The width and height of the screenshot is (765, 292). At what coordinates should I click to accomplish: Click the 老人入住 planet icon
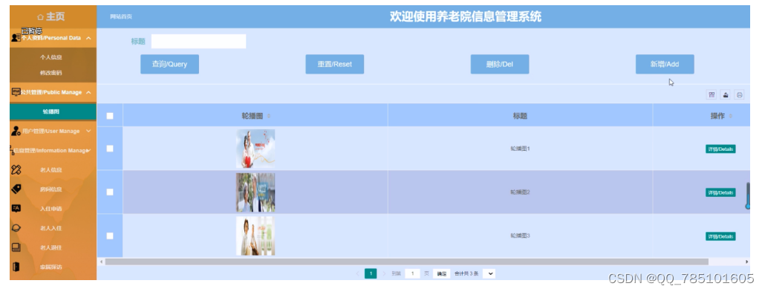[x=16, y=228]
